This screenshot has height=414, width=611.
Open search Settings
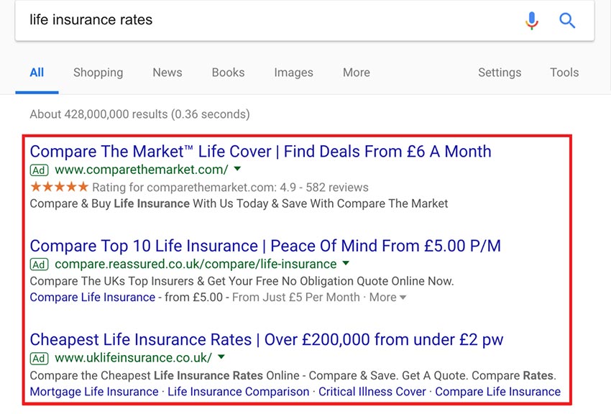(x=500, y=73)
